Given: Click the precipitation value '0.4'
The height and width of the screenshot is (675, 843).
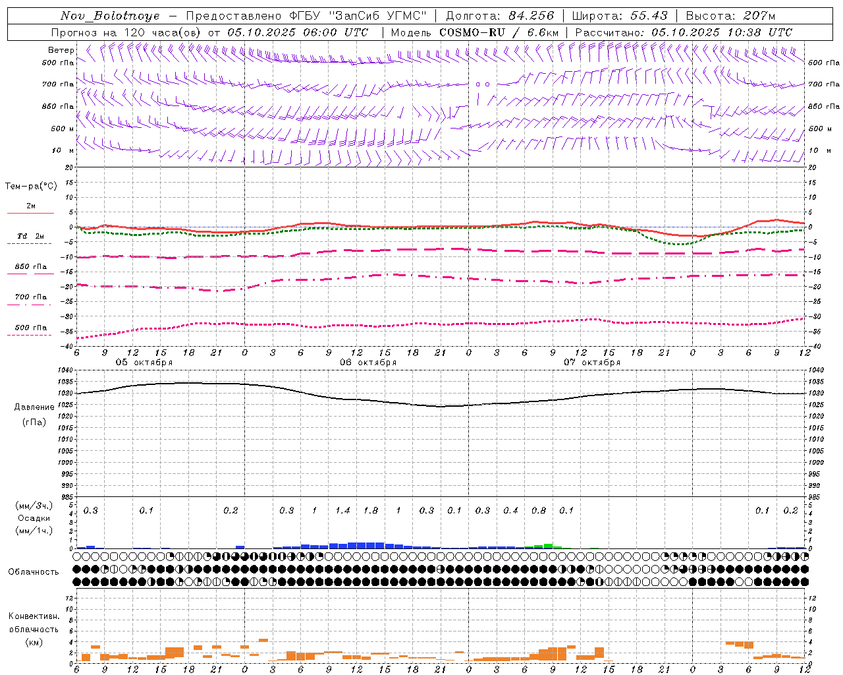Looking at the screenshot, I should [510, 510].
